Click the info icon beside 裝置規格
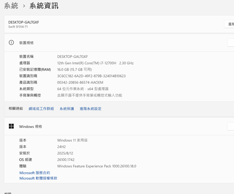This screenshot has height=194, width=234. tap(11, 43)
